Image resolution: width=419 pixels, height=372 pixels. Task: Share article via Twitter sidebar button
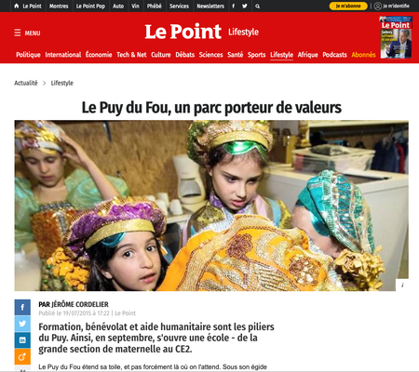tap(22, 324)
